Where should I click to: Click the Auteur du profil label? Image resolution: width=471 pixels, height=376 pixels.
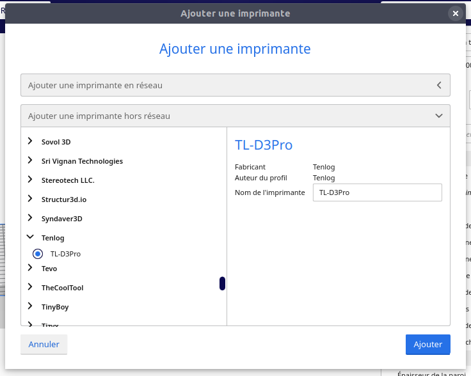[x=260, y=178]
